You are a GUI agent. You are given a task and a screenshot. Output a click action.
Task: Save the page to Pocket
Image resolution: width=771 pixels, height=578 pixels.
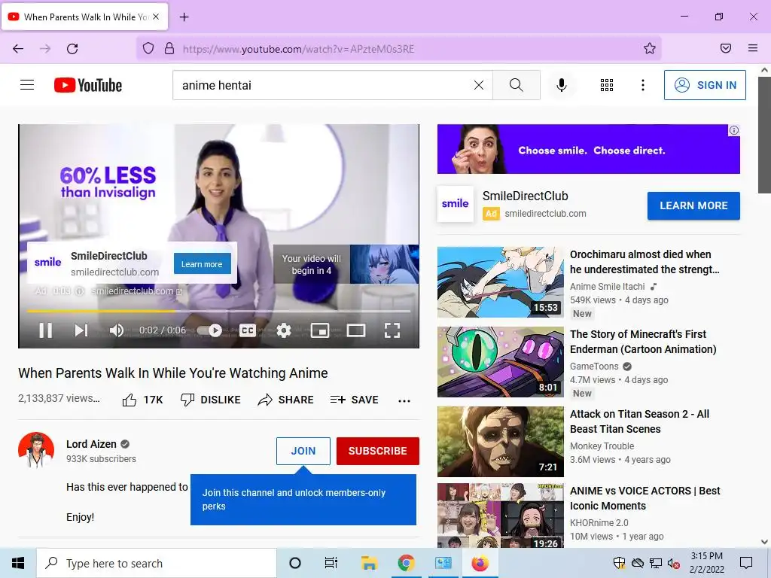[725, 48]
